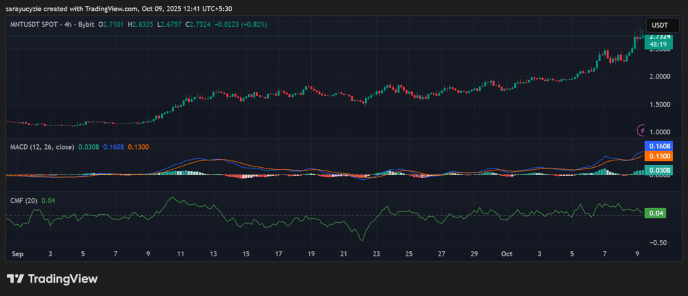Click the TradingView logo icon
The width and height of the screenshot is (688, 296).
(x=16, y=279)
